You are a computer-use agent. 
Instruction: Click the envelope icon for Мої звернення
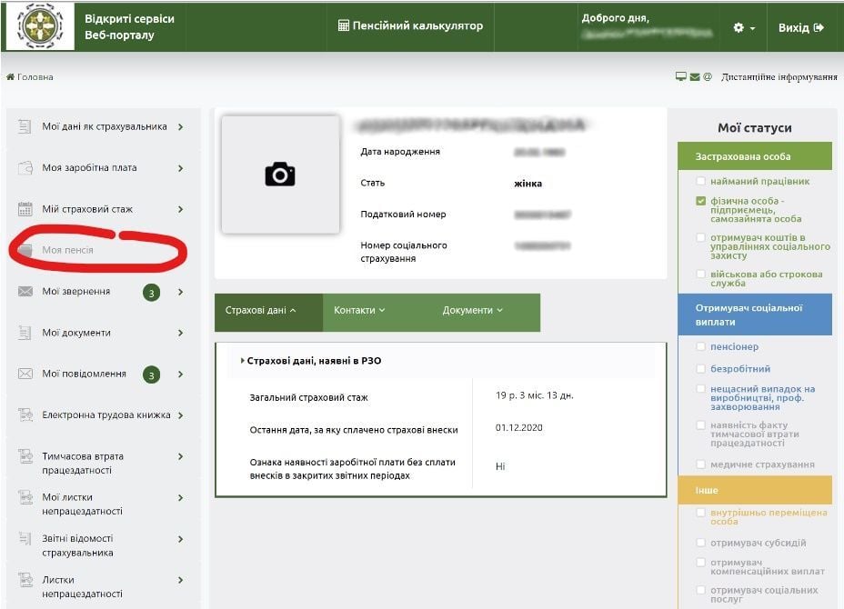pyautogui.click(x=25, y=291)
